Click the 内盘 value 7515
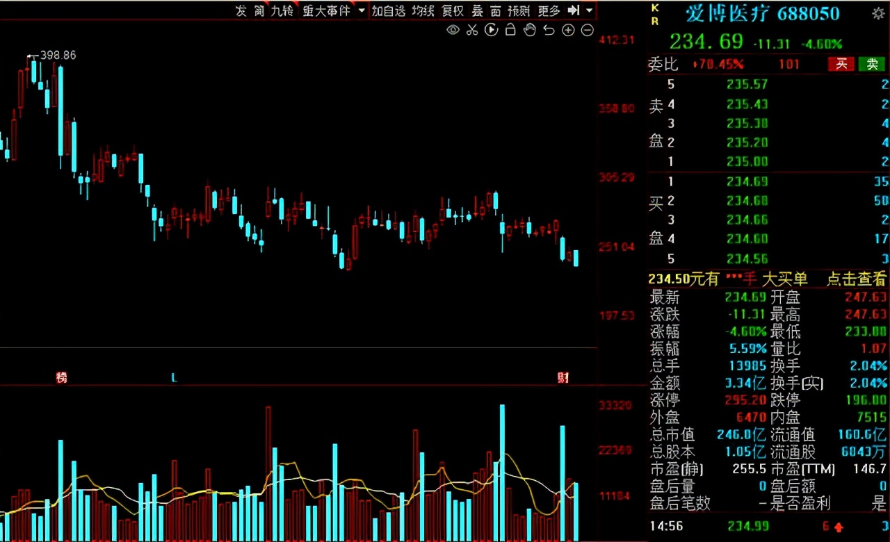Viewport: 890px width, 542px height. [873, 418]
